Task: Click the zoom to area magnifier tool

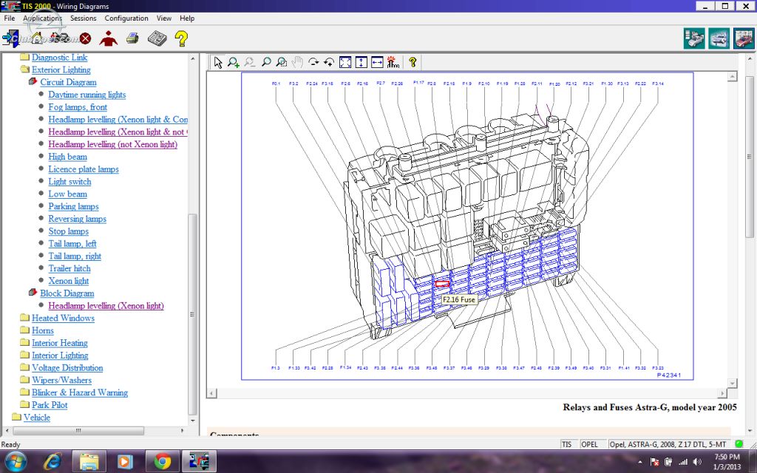Action: pos(282,62)
